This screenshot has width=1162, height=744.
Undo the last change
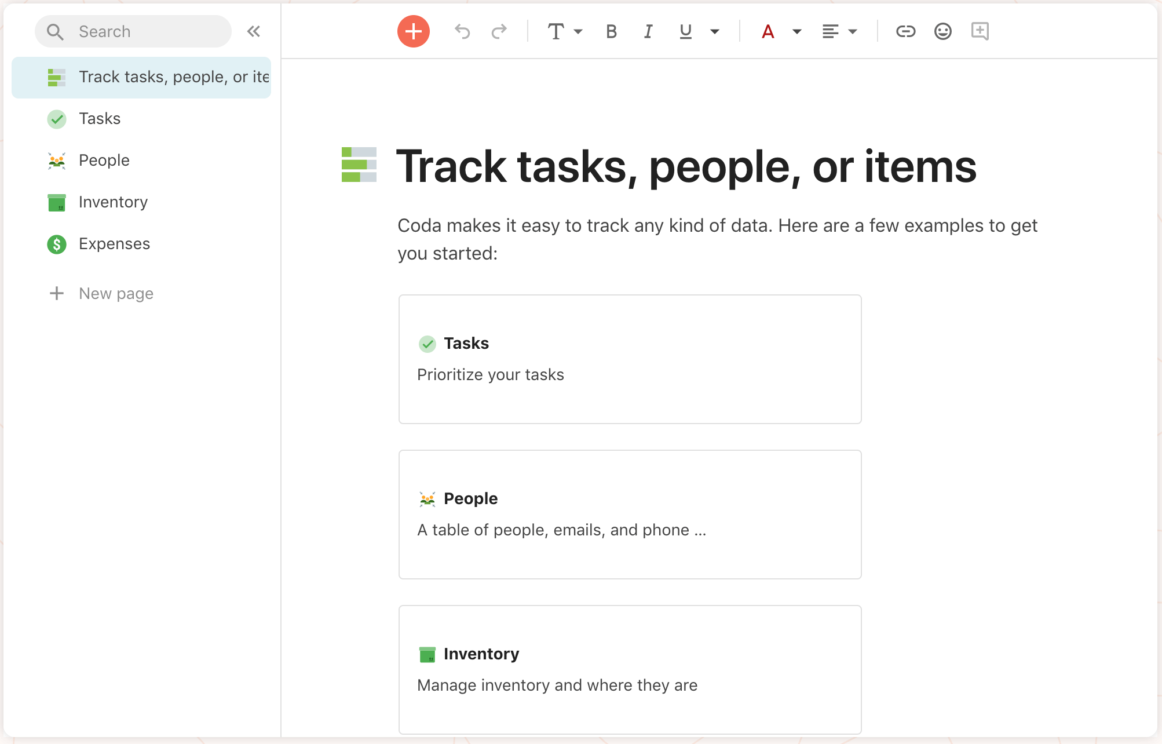462,31
